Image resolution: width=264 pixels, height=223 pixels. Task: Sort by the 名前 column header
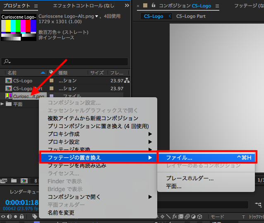[12, 73]
